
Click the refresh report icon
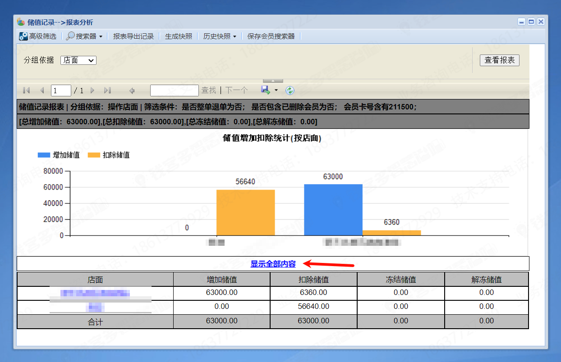coord(290,90)
